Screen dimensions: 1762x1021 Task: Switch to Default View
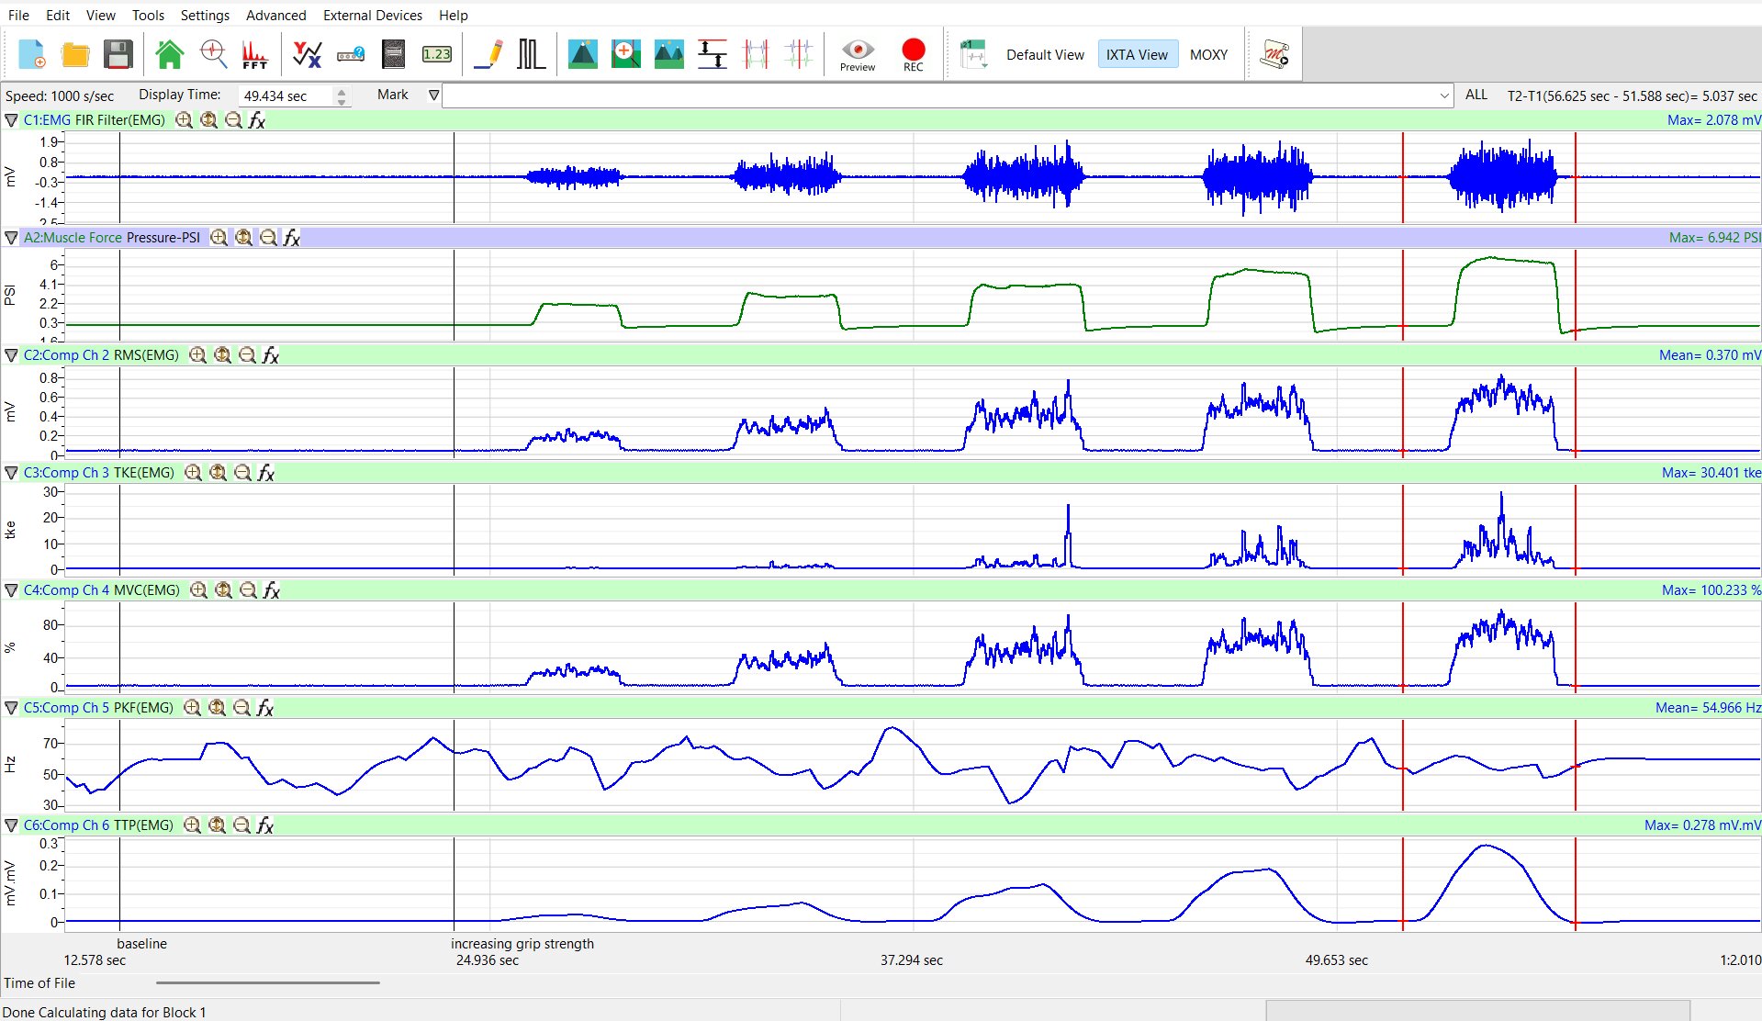click(x=1045, y=55)
